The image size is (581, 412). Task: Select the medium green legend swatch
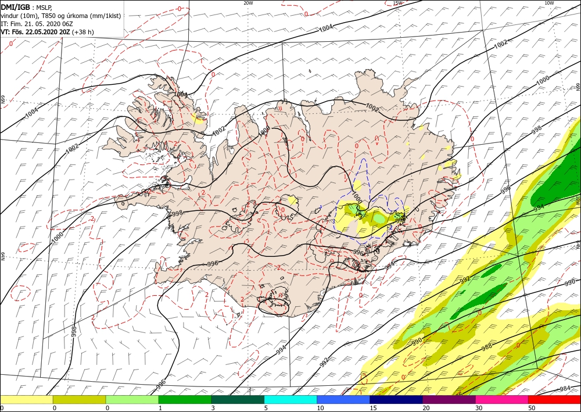coord(185,400)
